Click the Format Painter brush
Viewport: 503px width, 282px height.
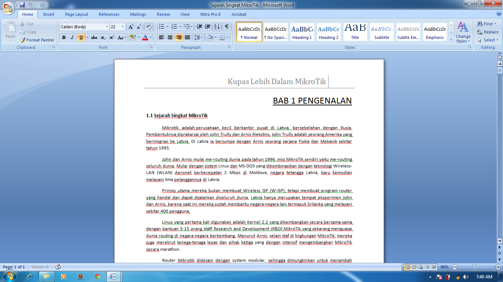click(x=23, y=40)
